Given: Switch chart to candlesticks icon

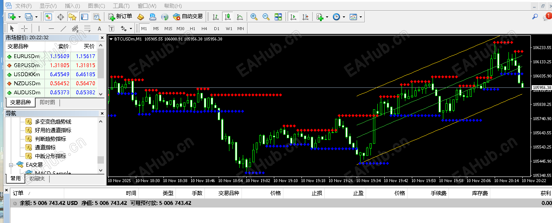Looking at the screenshot, I should pyautogui.click(x=227, y=17).
